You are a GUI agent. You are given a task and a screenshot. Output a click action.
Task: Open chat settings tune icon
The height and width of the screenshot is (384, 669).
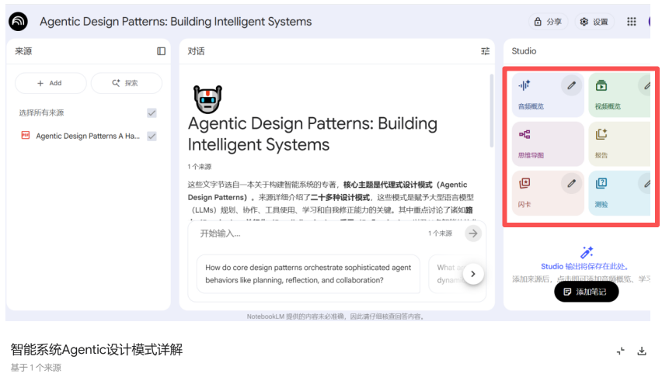pyautogui.click(x=486, y=51)
